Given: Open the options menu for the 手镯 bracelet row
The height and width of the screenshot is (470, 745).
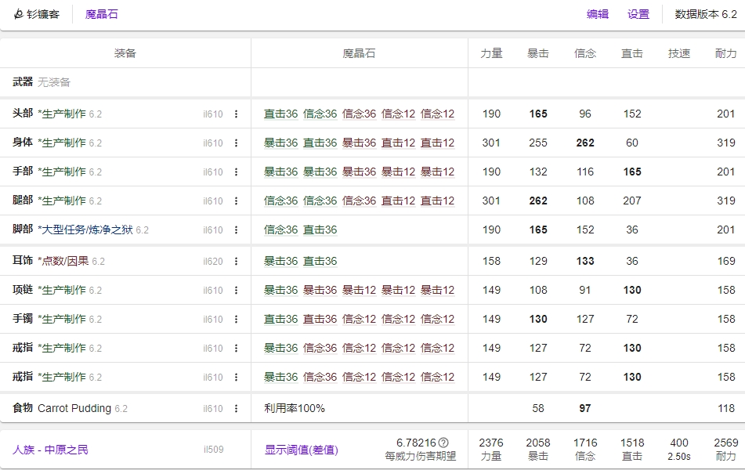Looking at the screenshot, I should [x=237, y=319].
